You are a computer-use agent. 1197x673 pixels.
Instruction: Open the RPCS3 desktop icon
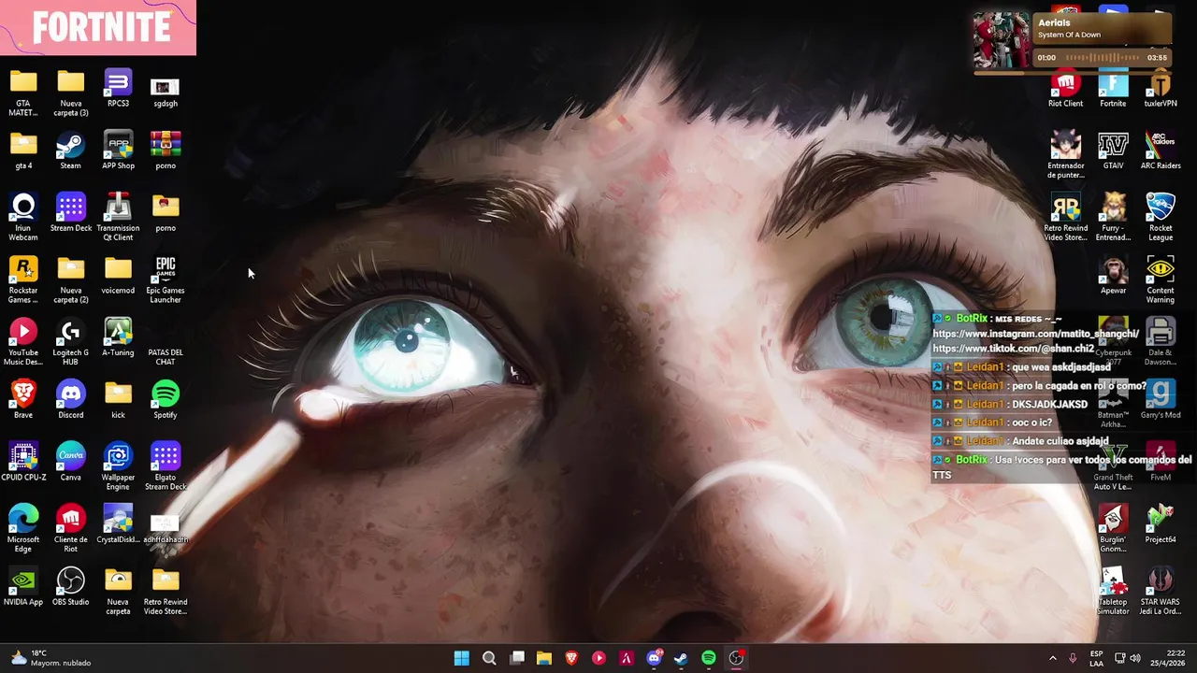point(118,89)
